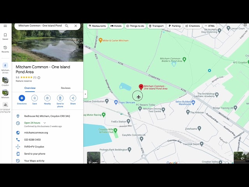
Task: Filter by ATMs chip
Action: (x=210, y=26)
